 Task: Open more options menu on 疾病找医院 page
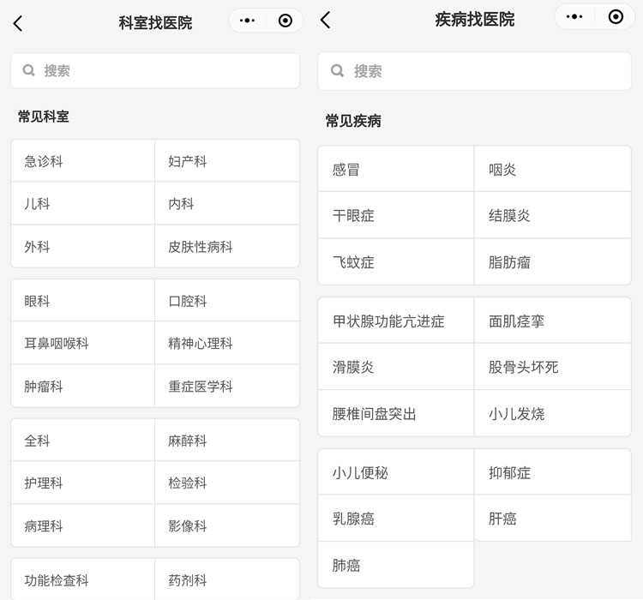click(574, 17)
